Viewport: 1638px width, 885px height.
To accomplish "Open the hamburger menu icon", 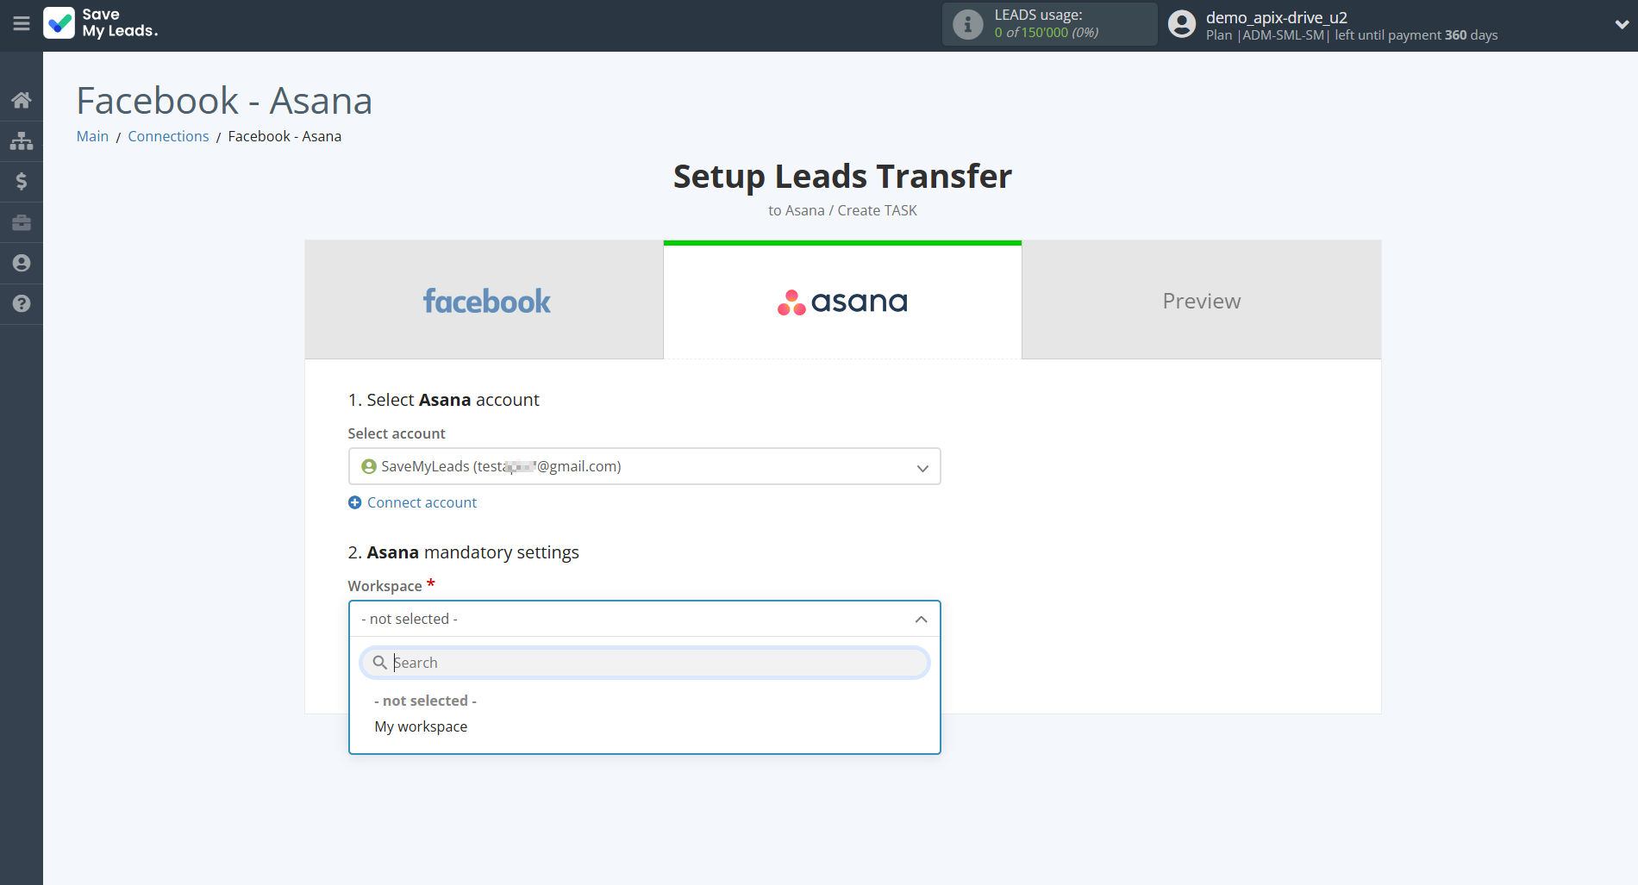I will (x=22, y=24).
